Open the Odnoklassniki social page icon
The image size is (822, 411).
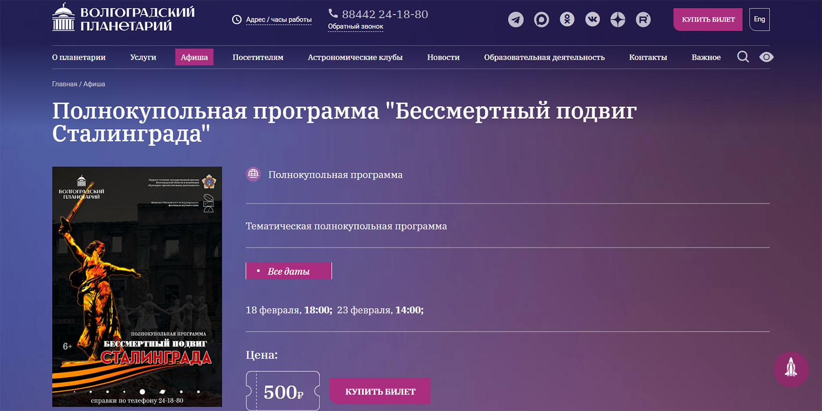(x=567, y=20)
